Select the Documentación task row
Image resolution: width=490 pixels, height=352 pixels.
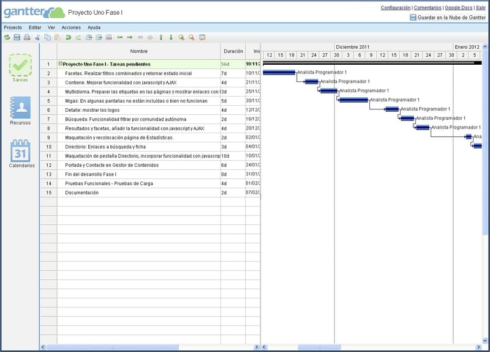[x=81, y=193]
